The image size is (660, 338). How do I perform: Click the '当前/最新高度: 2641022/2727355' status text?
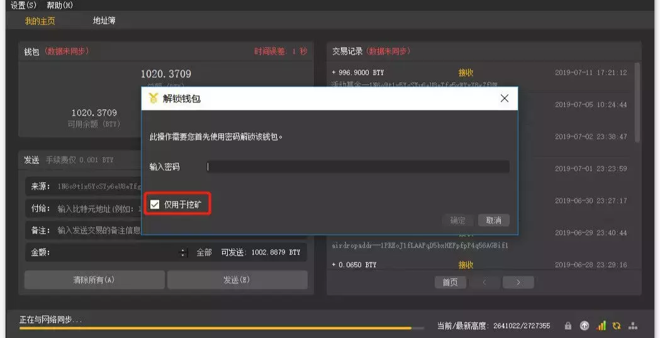click(x=494, y=326)
